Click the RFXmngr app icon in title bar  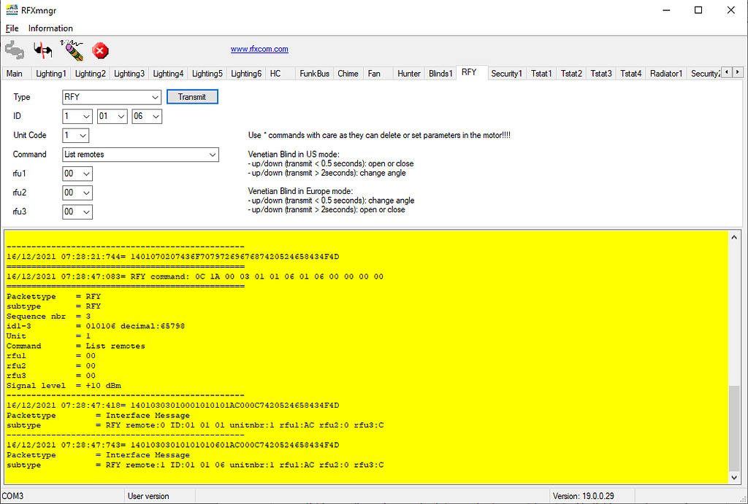[11, 10]
